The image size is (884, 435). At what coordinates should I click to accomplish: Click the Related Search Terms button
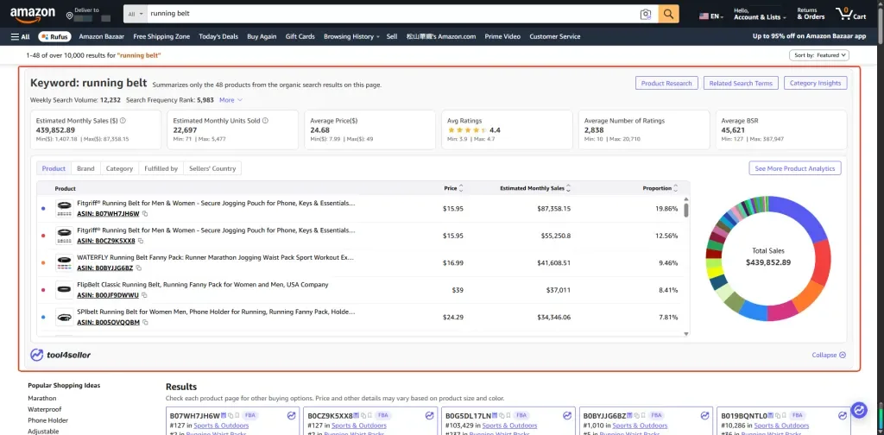pos(741,83)
